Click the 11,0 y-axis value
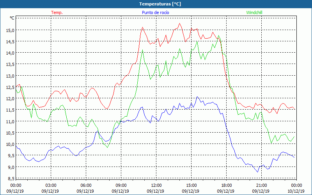Screen dimensions: 312x195 (11, 121)
